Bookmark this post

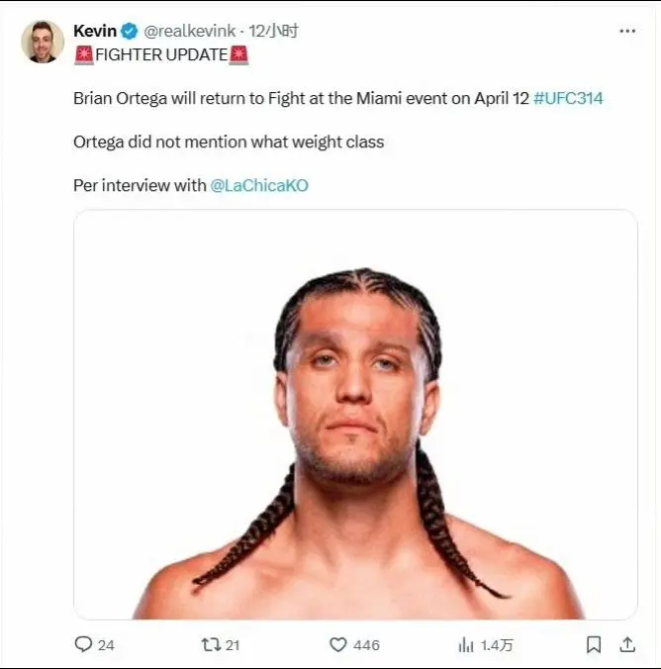pyautogui.click(x=594, y=644)
